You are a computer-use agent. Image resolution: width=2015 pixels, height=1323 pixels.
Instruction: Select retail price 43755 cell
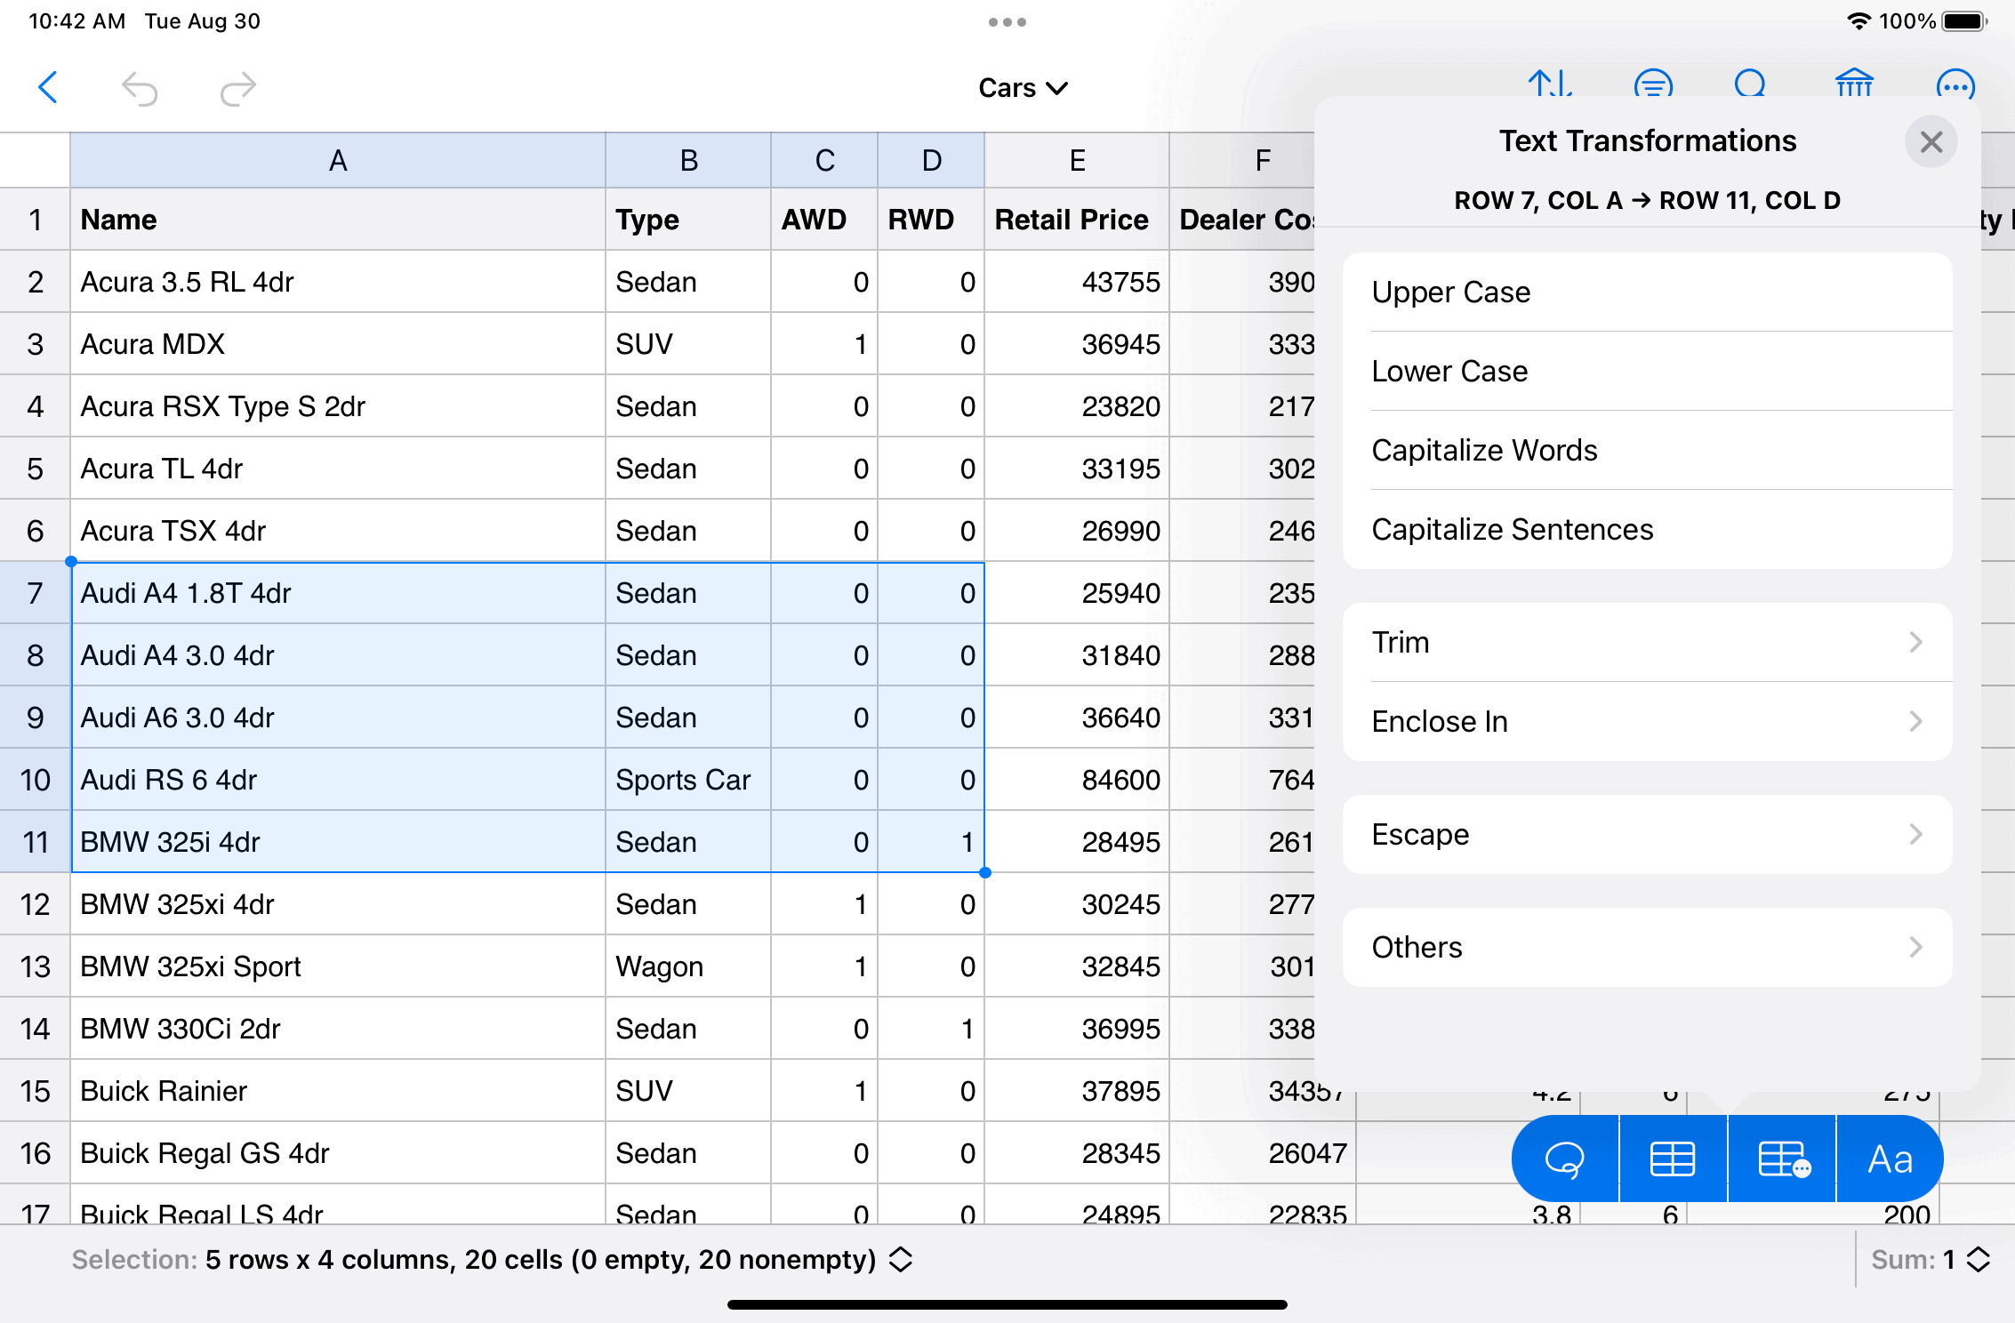(1077, 282)
